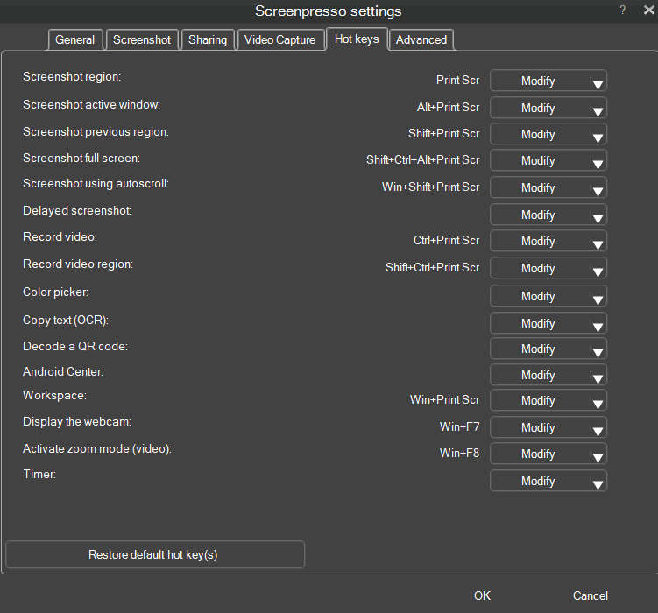This screenshot has width=658, height=613.
Task: Expand dropdown arrow for Delayed screenshot
Action: pyautogui.click(x=598, y=219)
